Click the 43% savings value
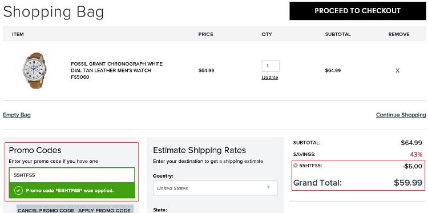 pyautogui.click(x=416, y=155)
